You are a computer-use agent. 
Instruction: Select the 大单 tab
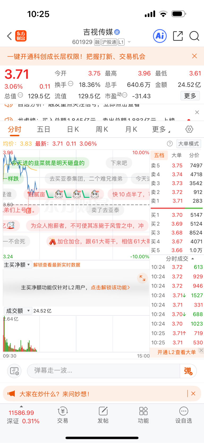click(177, 155)
